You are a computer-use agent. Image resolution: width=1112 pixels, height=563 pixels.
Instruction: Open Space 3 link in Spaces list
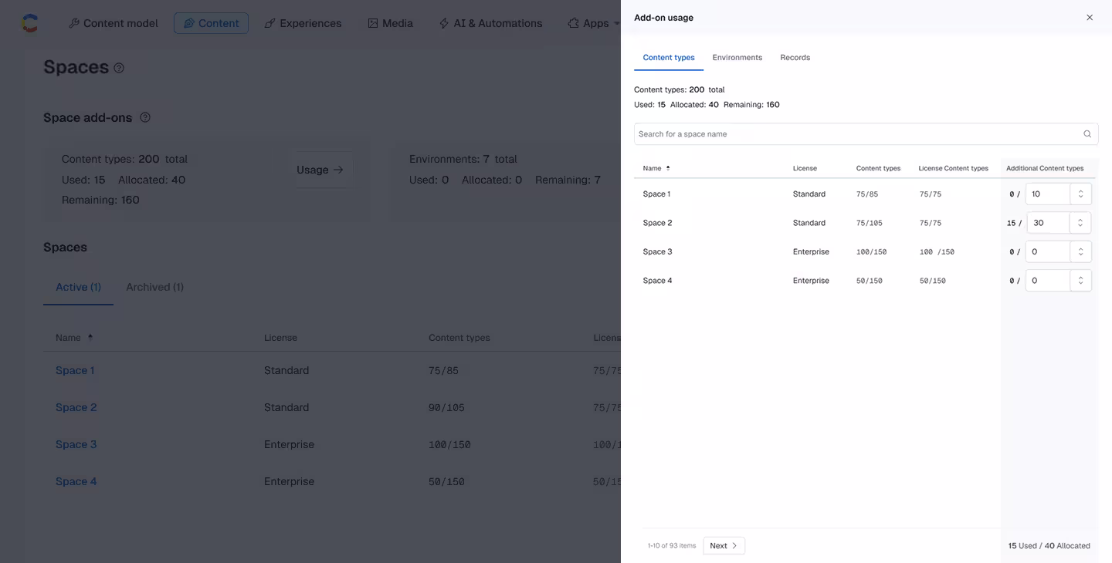pyautogui.click(x=76, y=444)
